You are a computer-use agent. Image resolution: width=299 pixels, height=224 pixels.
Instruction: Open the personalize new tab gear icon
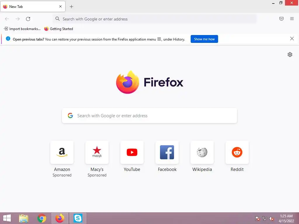click(x=290, y=55)
